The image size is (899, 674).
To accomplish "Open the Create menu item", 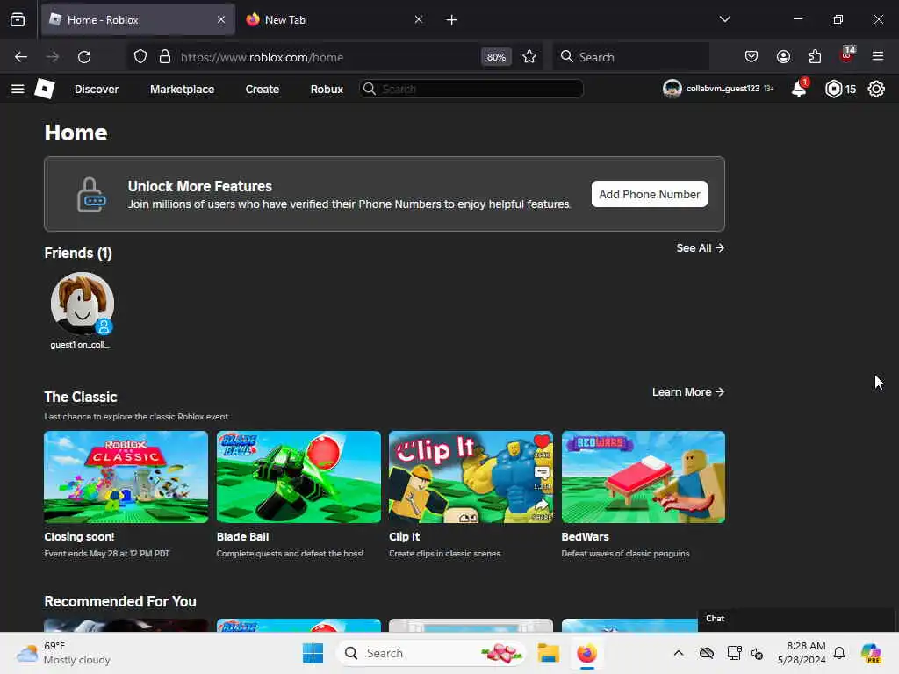I will coord(262,90).
